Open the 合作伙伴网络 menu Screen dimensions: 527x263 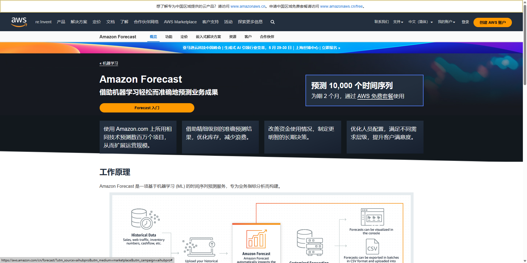click(146, 22)
